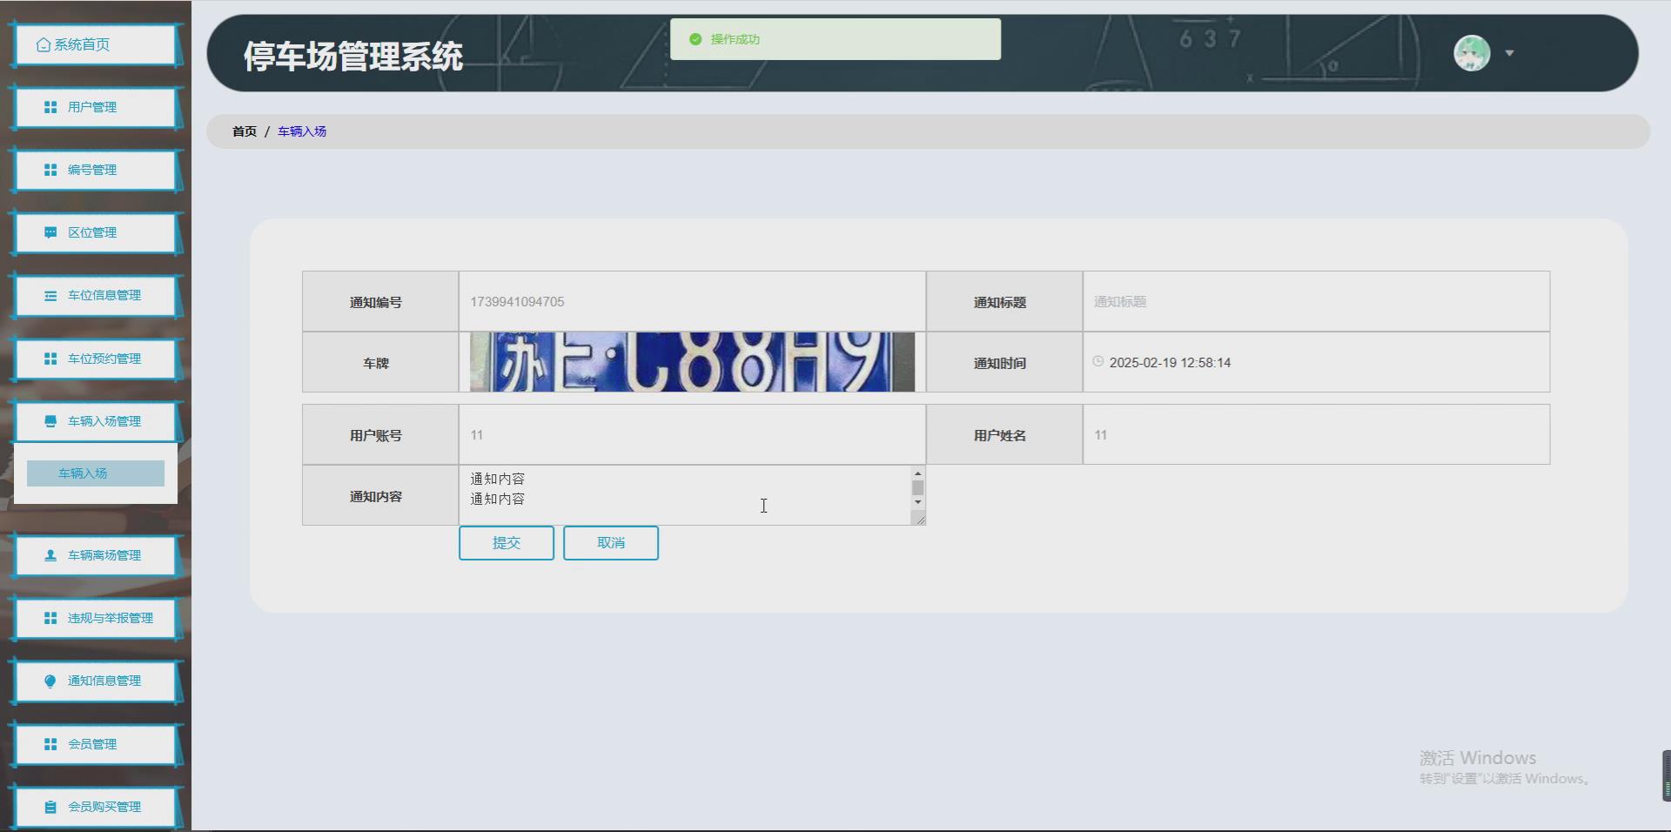
Task: Click the up arrow on 通知内容 scrollbar
Action: pyautogui.click(x=918, y=473)
